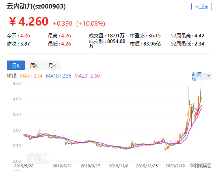This screenshot has width=214, height=171.
Task: Click the price change +0.390 value
Action: coord(63,24)
